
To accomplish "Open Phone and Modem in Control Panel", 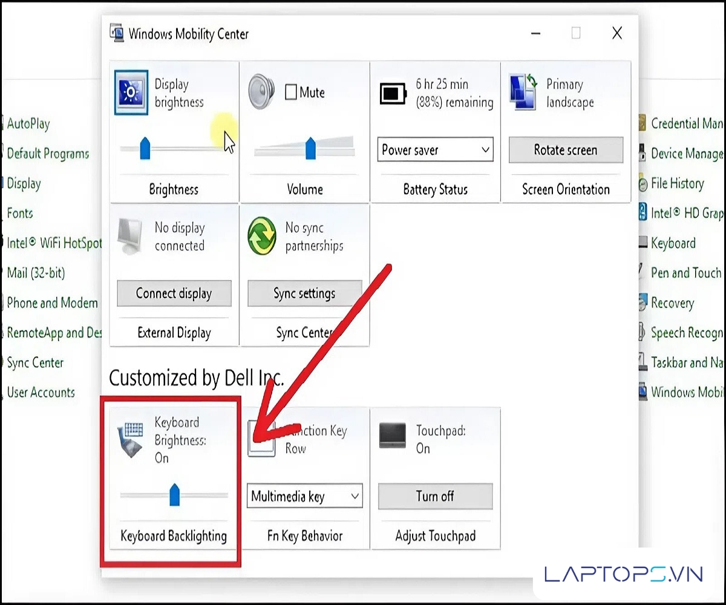I will pos(52,302).
